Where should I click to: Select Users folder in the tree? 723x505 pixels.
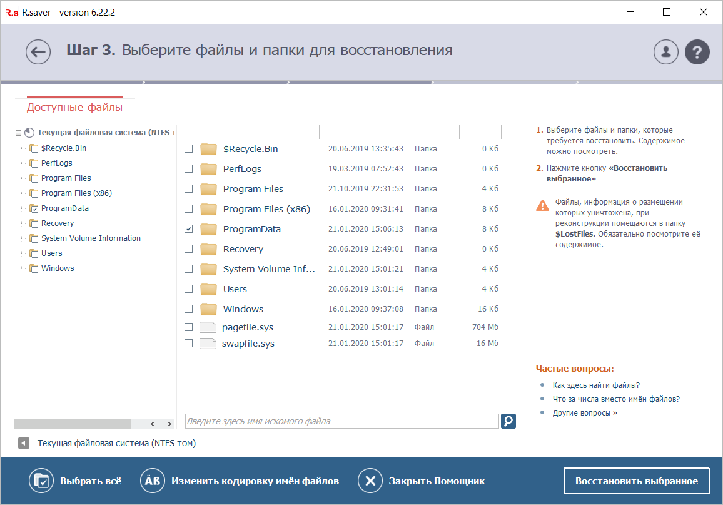(x=52, y=253)
